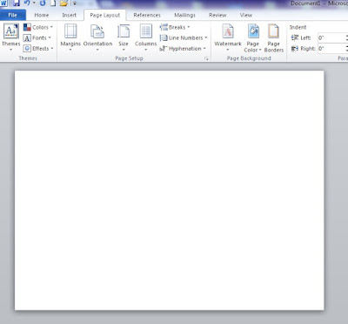Image resolution: width=348 pixels, height=324 pixels.
Task: Click the Indent Right input field
Action: (x=332, y=49)
